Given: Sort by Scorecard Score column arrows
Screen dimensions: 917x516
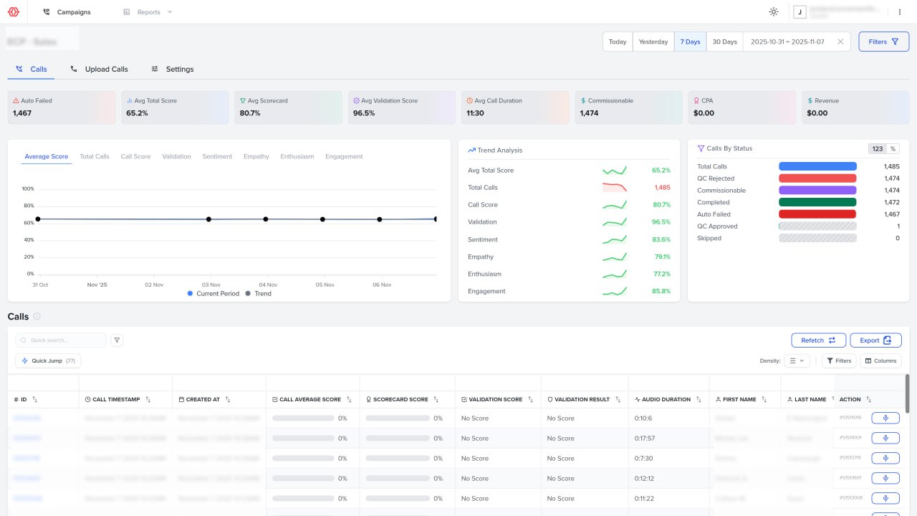Looking at the screenshot, I should click(436, 399).
